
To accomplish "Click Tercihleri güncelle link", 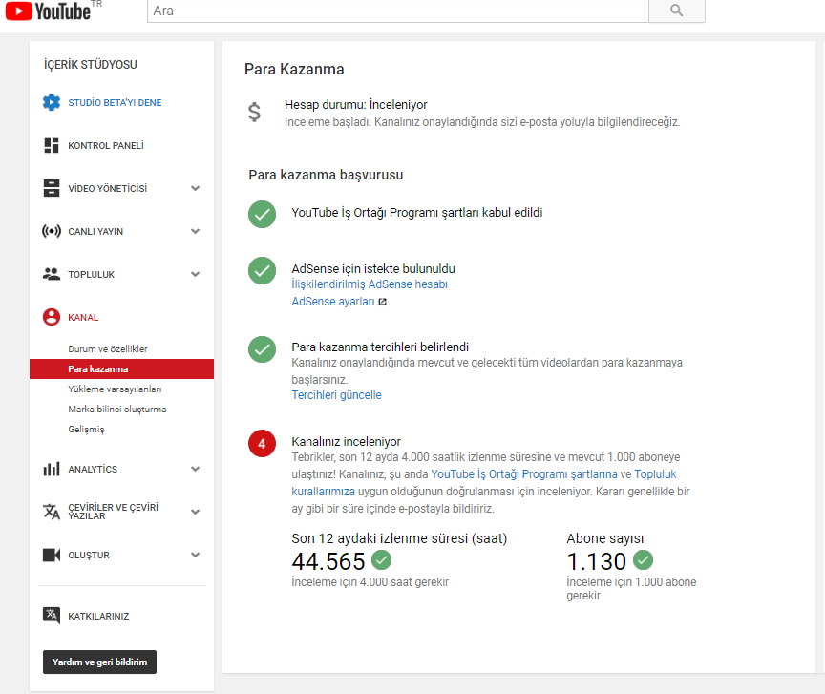I will click(x=336, y=395).
